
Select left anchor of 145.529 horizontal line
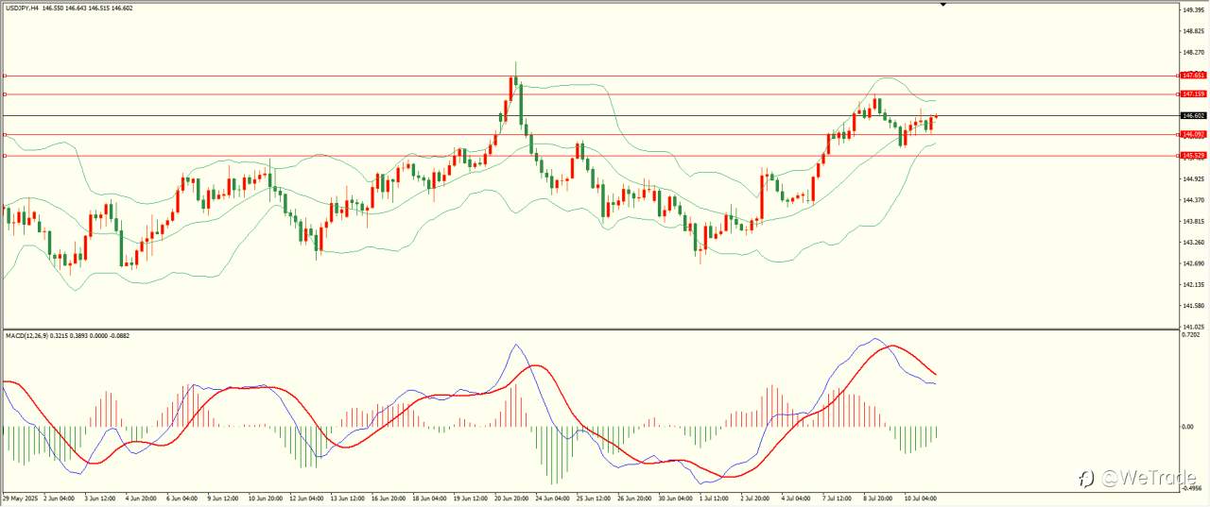tap(5, 155)
